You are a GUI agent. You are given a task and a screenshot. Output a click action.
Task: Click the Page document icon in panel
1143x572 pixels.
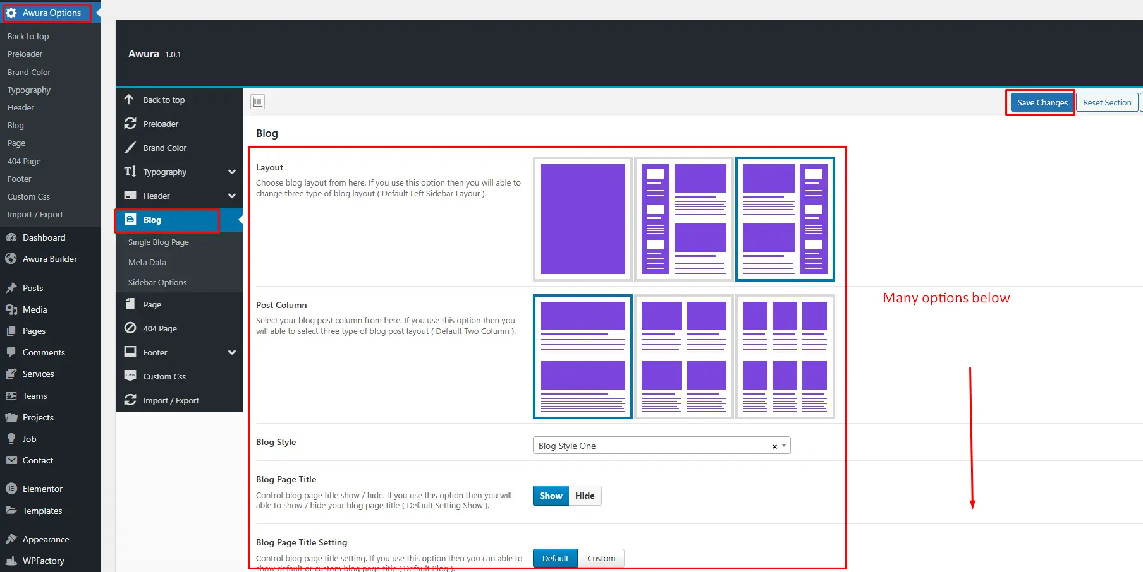click(130, 304)
